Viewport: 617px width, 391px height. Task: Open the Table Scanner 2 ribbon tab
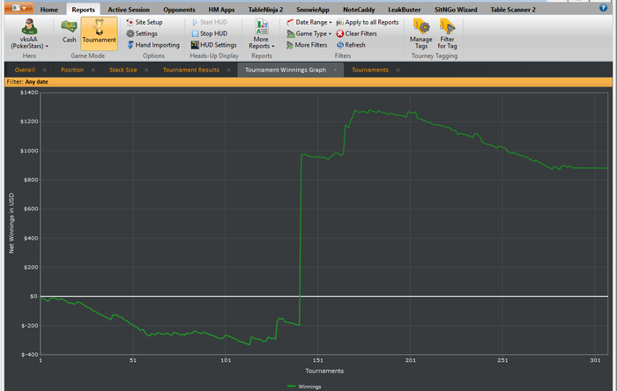pos(513,10)
